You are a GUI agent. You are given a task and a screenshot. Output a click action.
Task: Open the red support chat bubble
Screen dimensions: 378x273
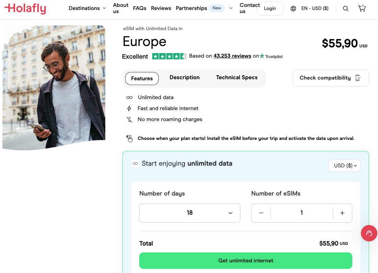pos(369,233)
